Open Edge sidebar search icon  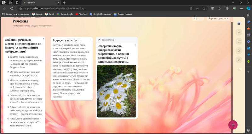(248, 15)
